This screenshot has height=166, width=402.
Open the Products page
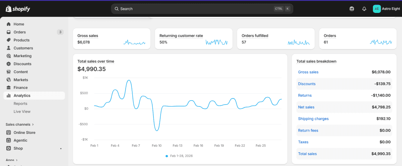click(x=22, y=40)
